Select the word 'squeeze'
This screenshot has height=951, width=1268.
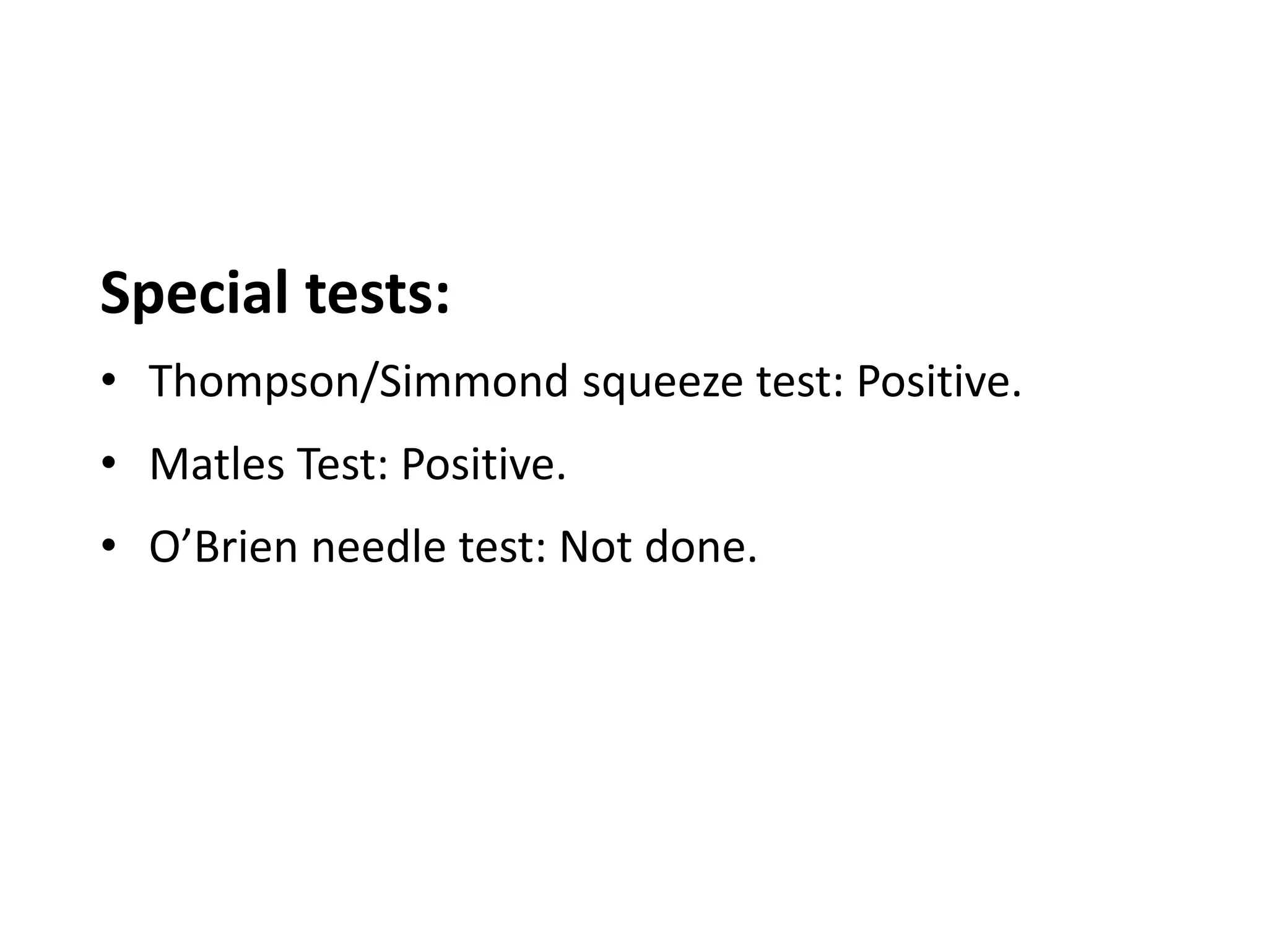[662, 384]
